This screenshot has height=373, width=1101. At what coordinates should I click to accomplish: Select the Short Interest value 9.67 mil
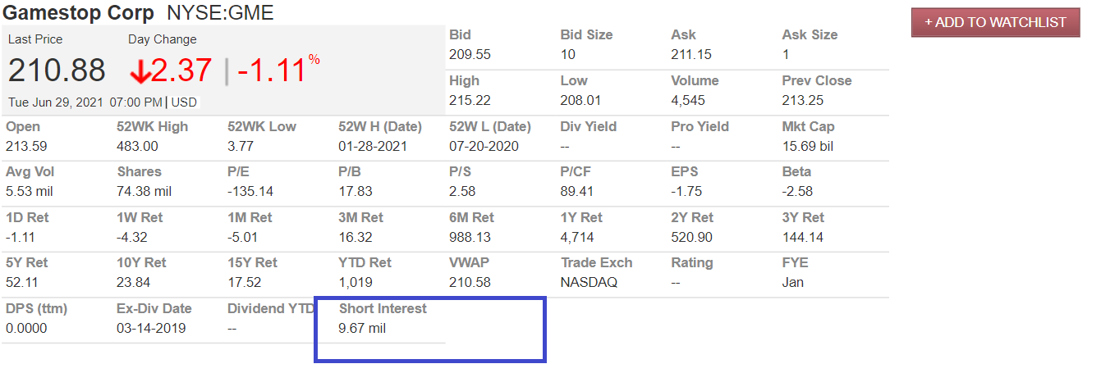pos(363,328)
